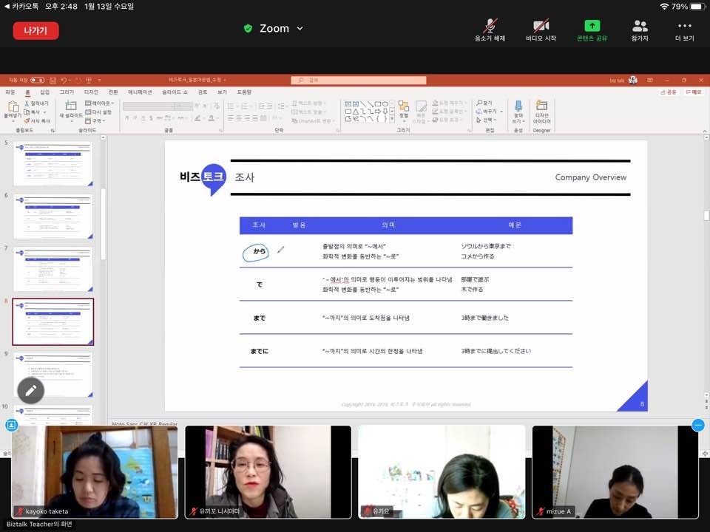
Task: Click the 새 슬라이드 new slide icon
Action: point(71,106)
